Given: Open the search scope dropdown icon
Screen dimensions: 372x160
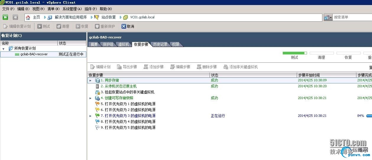Looking at the screenshot, I should point(328,17).
